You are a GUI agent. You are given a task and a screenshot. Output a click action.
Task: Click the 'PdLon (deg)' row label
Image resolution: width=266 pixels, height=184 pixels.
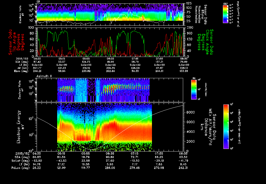pos(20,168)
